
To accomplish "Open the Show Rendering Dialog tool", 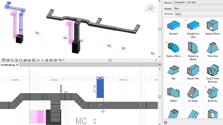I will click(x=21, y=60).
